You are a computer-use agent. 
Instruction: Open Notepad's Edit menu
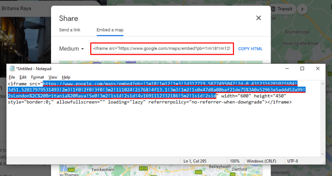point(23,77)
